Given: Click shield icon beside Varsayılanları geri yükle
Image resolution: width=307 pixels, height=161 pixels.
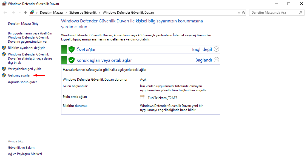Looking at the screenshot, I should click(4, 69).
